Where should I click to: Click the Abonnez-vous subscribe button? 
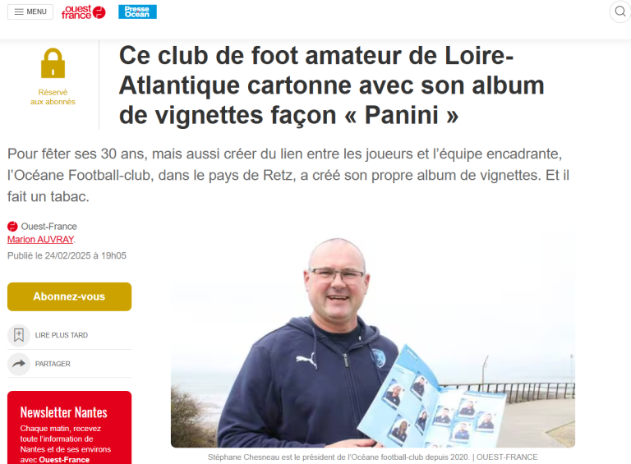pos(69,296)
